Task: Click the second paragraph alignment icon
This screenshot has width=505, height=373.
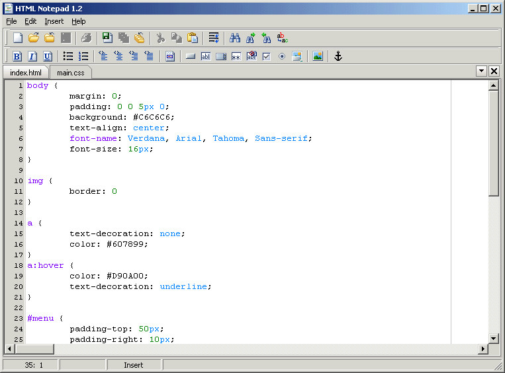Action: coord(118,56)
